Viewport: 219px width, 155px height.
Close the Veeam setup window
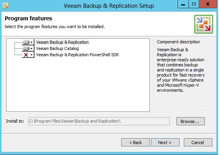pos(208,4)
